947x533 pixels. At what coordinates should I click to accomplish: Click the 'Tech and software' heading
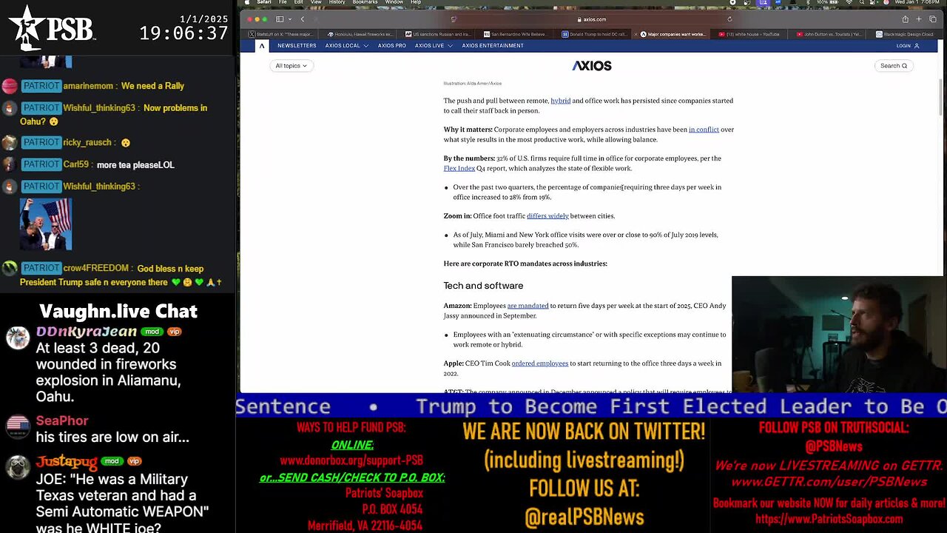click(483, 286)
